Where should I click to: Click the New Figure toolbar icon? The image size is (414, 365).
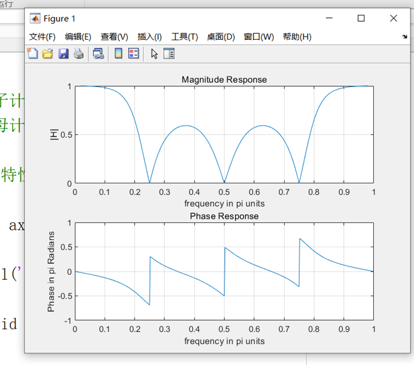pos(32,53)
